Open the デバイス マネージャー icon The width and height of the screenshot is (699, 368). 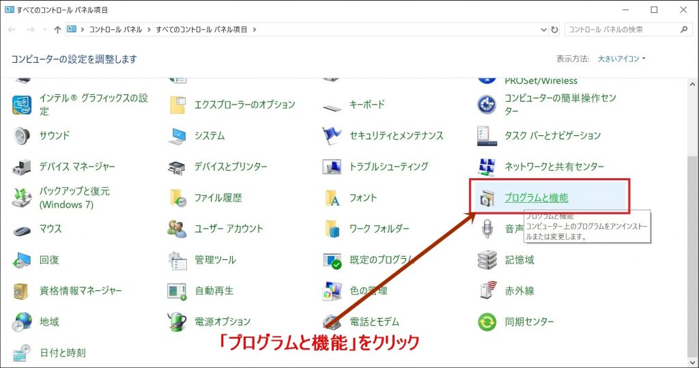[x=22, y=167]
